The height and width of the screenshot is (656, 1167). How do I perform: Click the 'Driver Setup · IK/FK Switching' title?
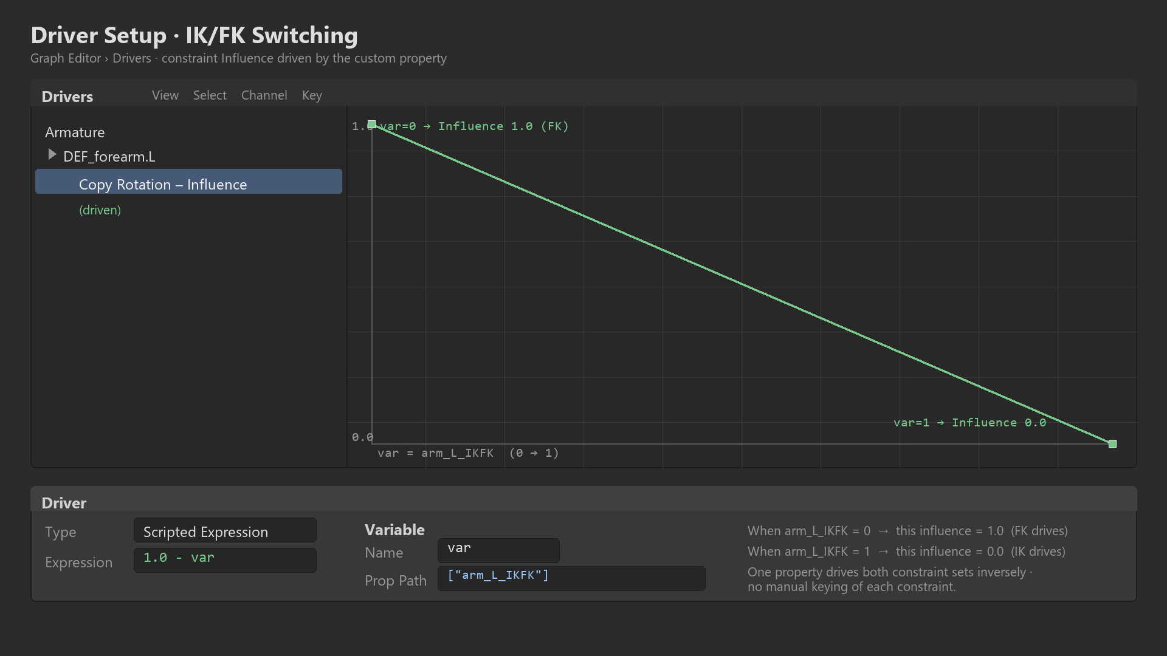tap(194, 35)
